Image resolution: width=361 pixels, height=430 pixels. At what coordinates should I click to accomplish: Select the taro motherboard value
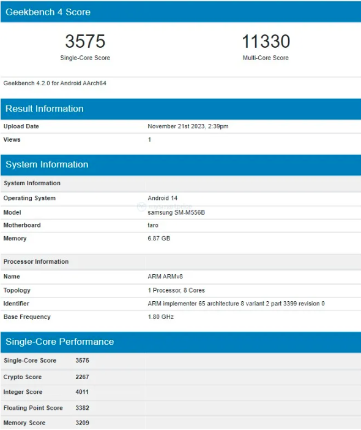(153, 225)
